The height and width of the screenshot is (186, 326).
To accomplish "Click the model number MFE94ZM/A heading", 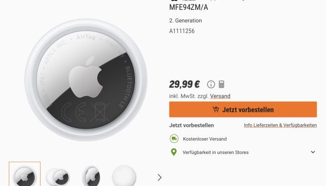I will [188, 7].
